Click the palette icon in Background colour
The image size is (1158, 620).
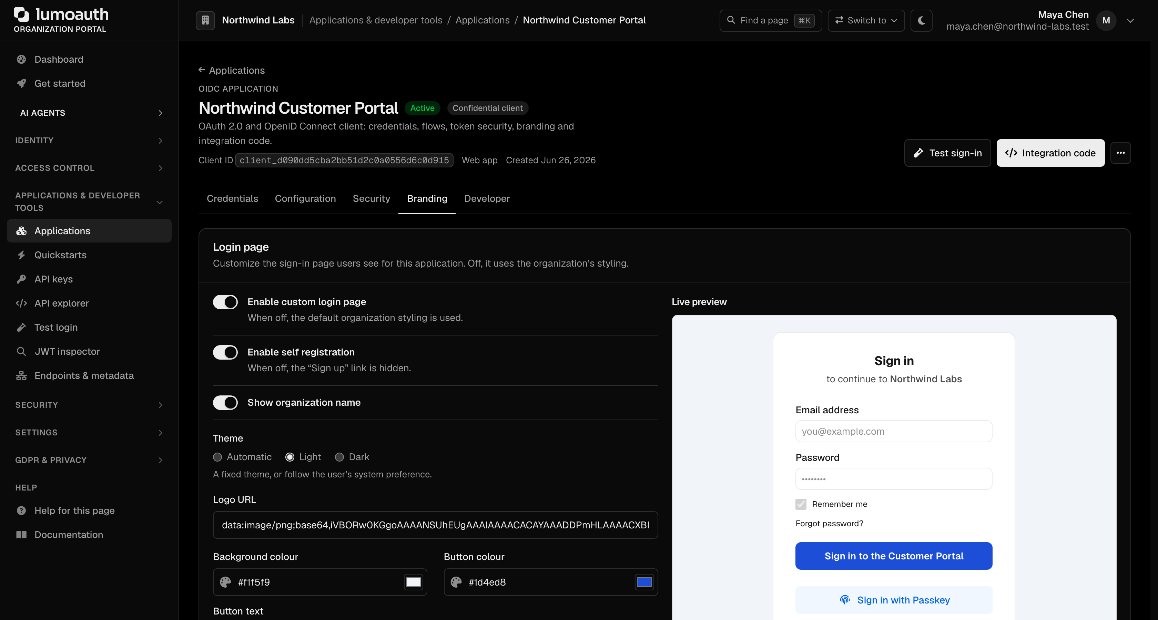click(225, 582)
